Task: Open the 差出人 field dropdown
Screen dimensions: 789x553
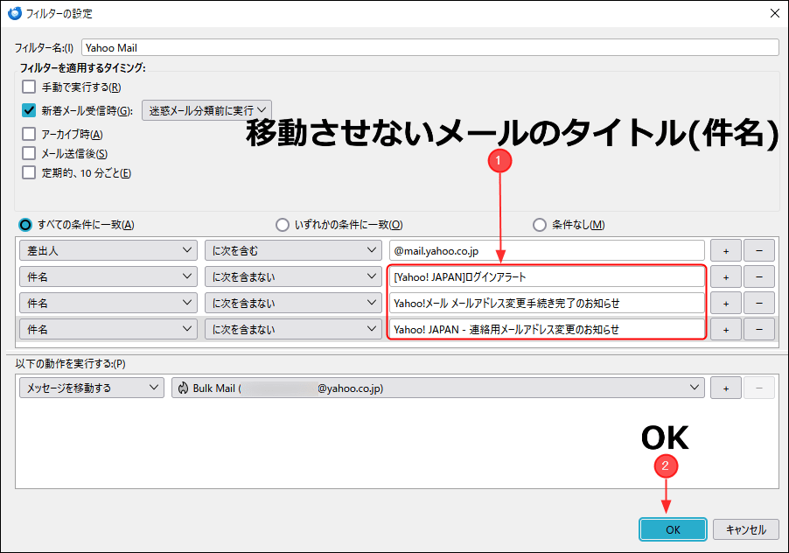Action: 108,250
